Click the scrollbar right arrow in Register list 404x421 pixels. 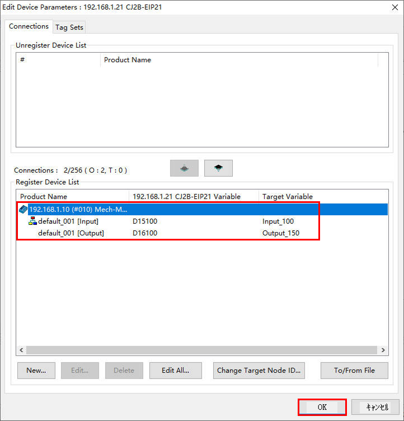pos(383,350)
